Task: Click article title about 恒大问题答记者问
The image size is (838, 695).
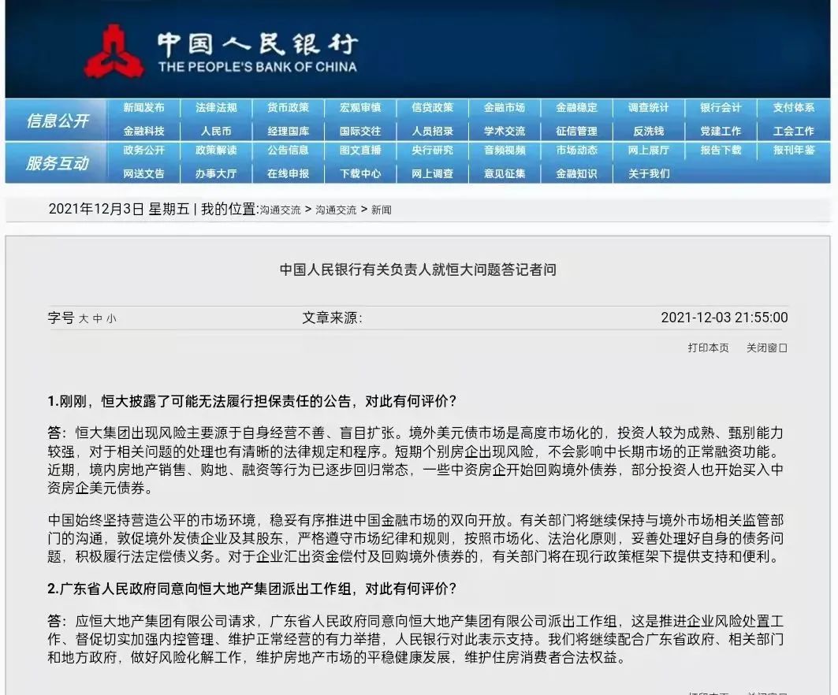Action: [418, 269]
